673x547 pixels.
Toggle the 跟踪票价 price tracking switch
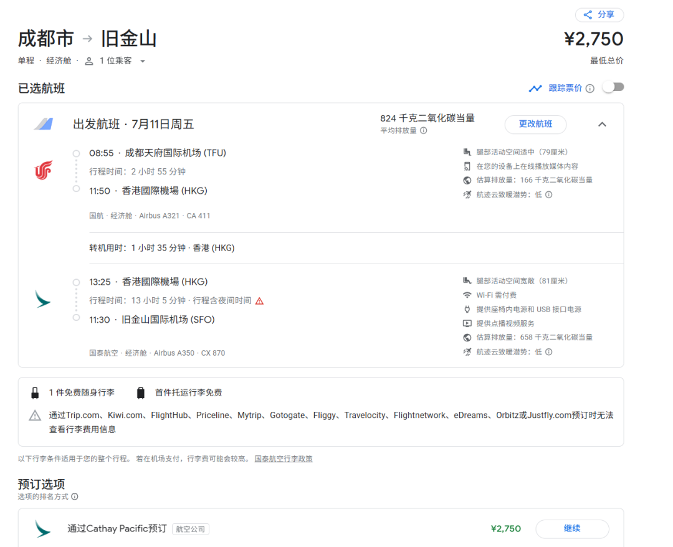click(613, 88)
